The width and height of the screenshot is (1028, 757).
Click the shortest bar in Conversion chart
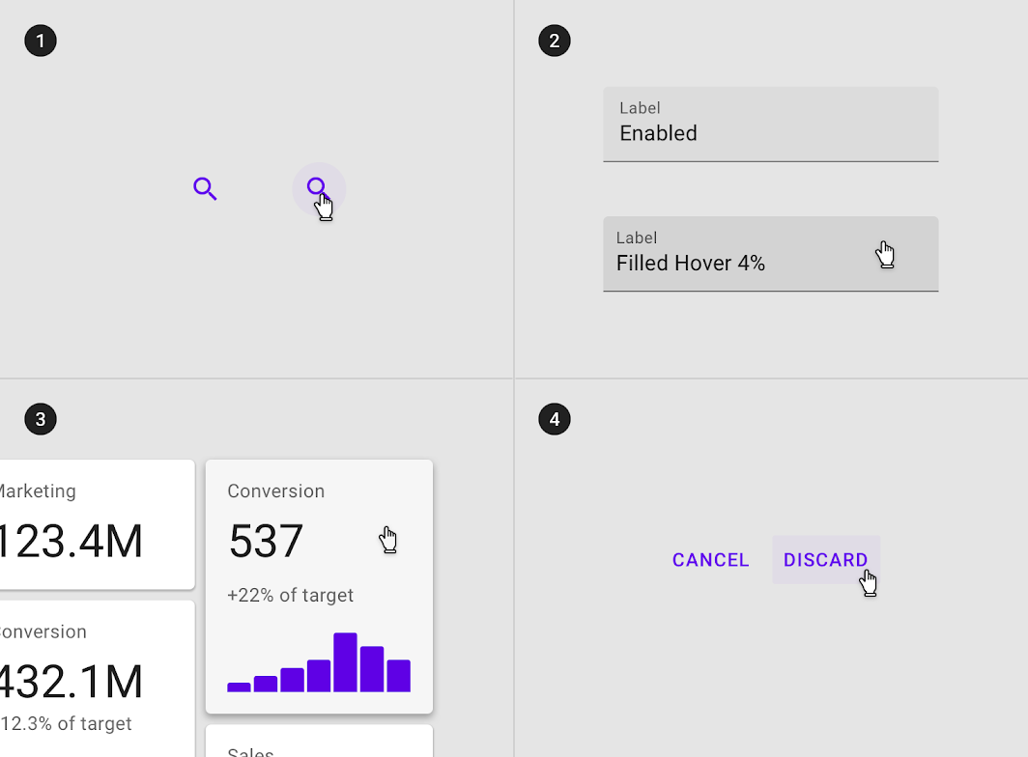tap(239, 687)
